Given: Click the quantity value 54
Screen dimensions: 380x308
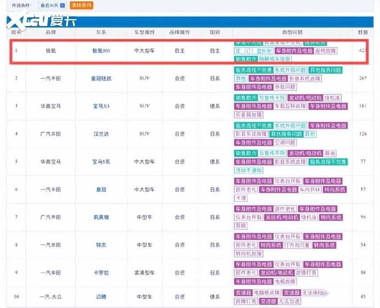Looking at the screenshot, I should [x=363, y=245].
